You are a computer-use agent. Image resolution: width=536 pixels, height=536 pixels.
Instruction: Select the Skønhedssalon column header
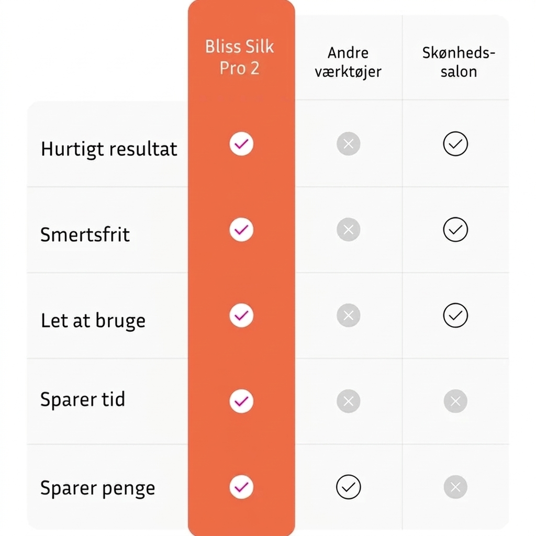pyautogui.click(x=459, y=62)
